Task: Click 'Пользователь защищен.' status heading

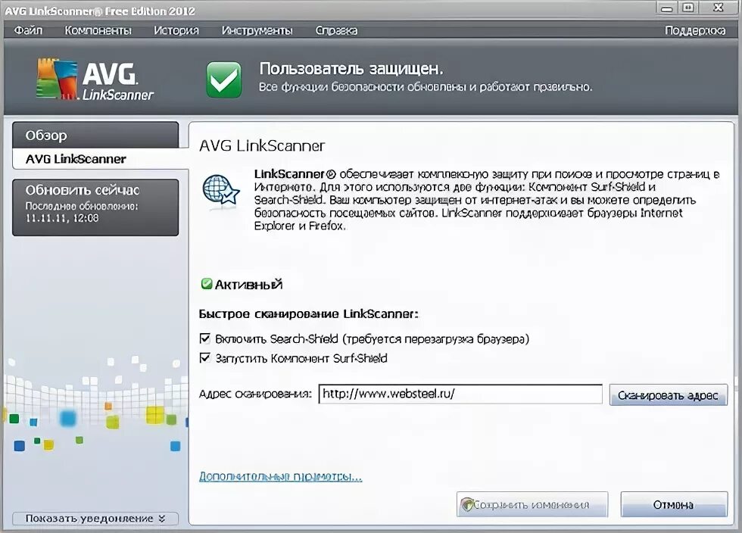Action: tap(351, 69)
